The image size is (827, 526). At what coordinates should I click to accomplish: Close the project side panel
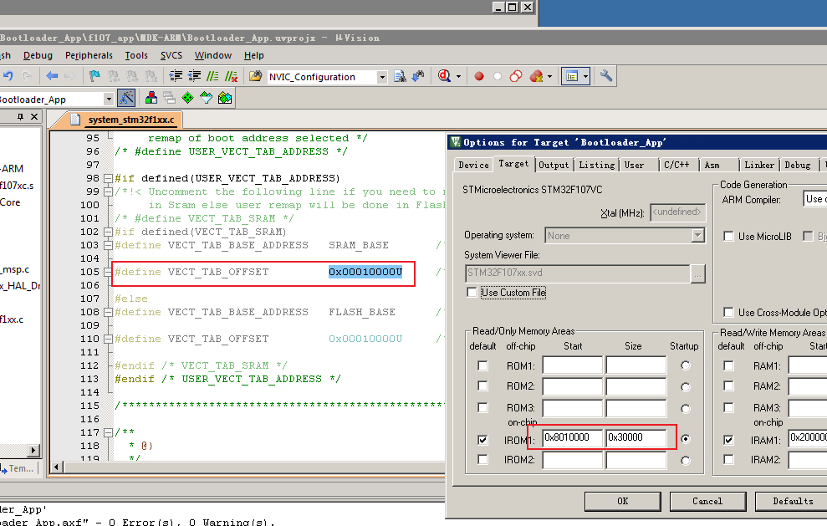coord(34,116)
